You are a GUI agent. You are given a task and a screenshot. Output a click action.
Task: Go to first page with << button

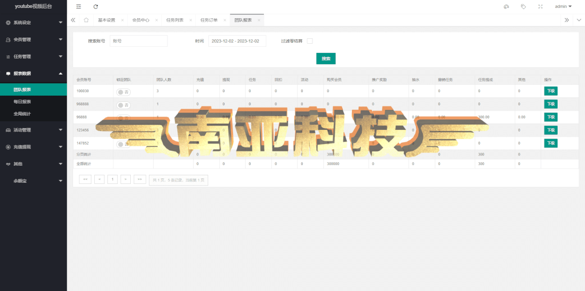pyautogui.click(x=85, y=179)
